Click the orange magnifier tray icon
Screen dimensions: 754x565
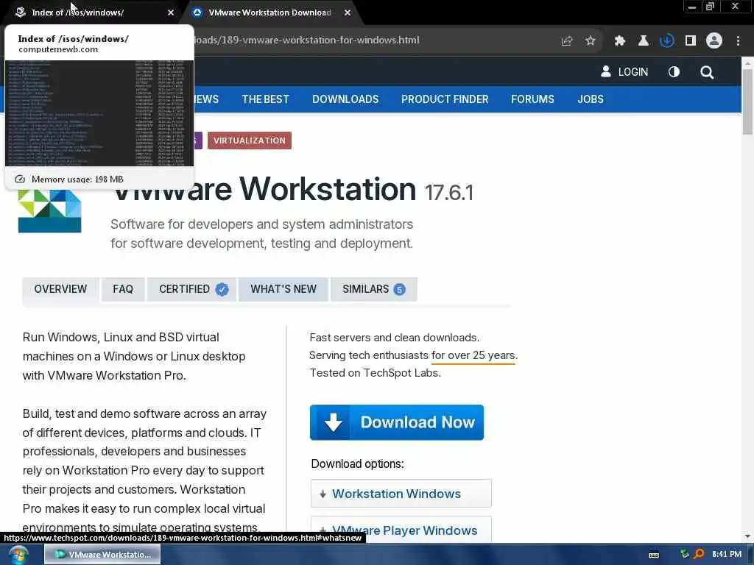(700, 554)
